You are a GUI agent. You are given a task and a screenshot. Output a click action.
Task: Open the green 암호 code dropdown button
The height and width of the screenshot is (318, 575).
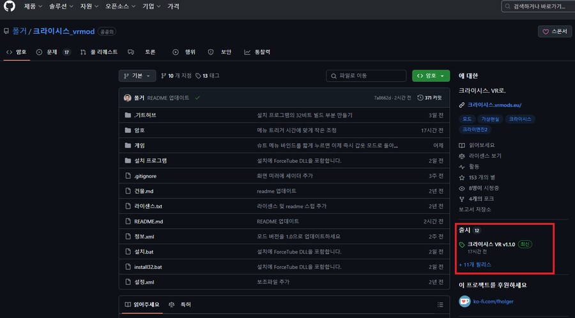[x=431, y=76]
